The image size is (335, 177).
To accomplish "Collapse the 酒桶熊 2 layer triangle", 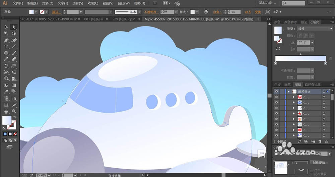I will [289, 92].
